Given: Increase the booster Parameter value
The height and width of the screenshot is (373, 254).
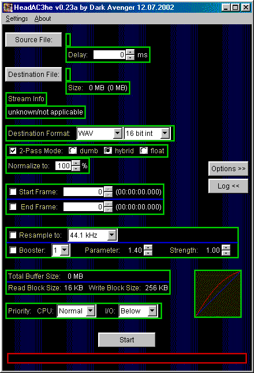Looking at the screenshot, I should (148, 248).
